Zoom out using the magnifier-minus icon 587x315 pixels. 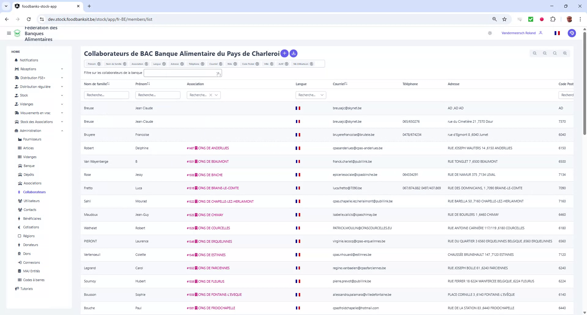[x=545, y=53]
